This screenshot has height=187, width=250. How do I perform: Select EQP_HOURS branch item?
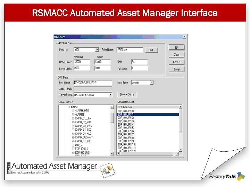[x=82, y=152]
